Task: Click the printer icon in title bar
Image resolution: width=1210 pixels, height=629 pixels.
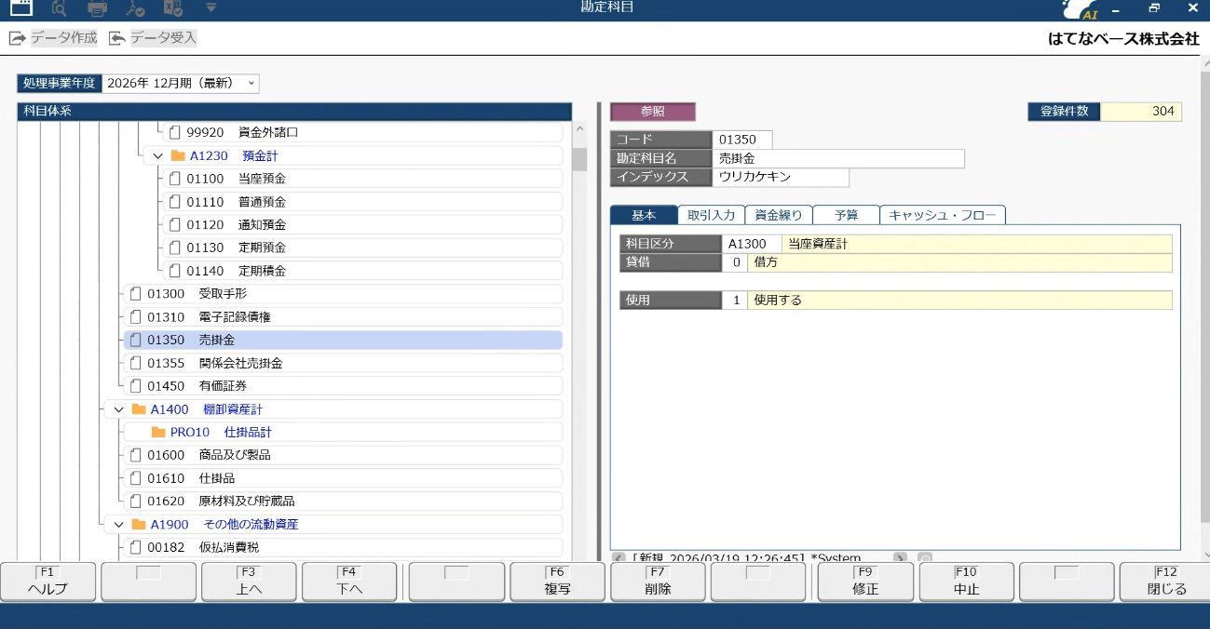Action: [97, 8]
